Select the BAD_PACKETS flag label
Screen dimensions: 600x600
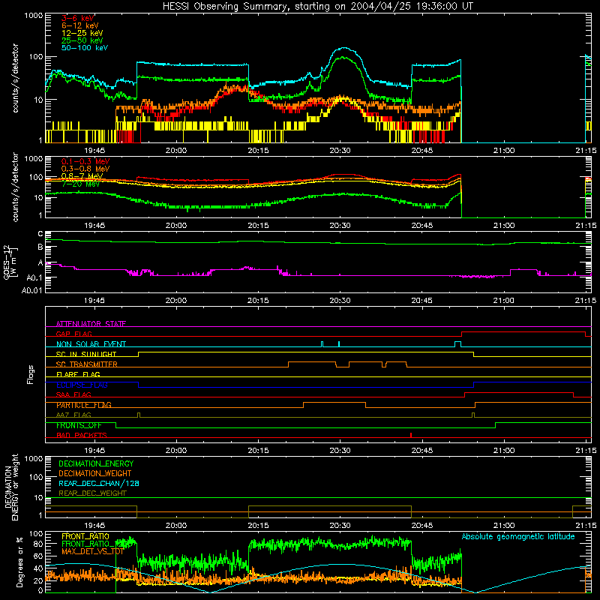(82, 435)
